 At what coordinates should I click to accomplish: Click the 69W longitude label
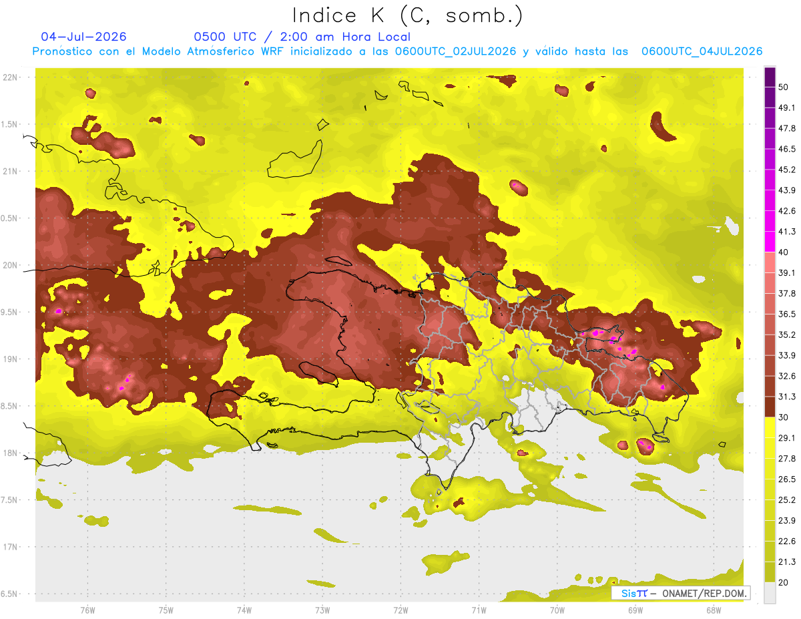point(635,610)
